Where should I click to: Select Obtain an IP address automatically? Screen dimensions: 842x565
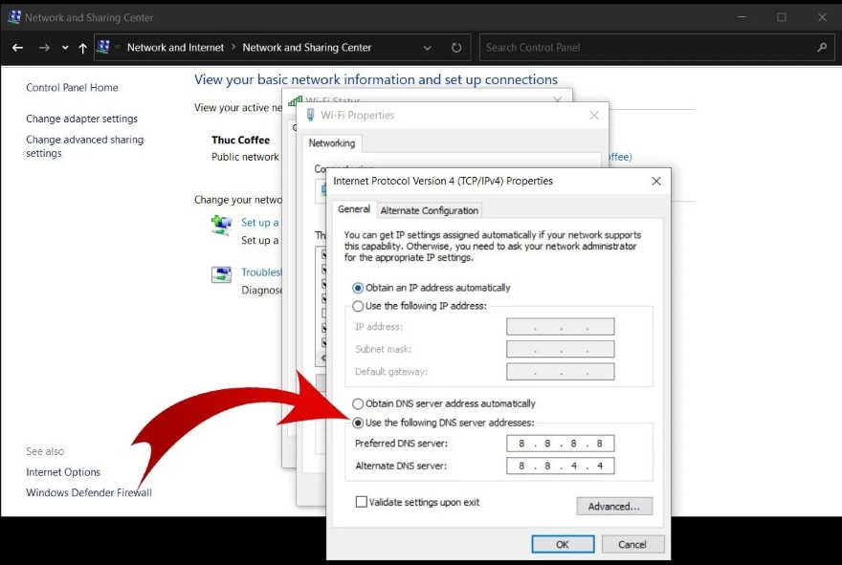pyautogui.click(x=358, y=287)
